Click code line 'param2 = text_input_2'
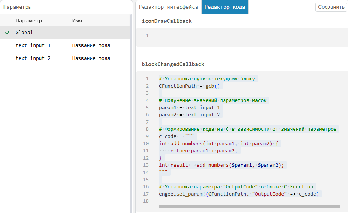The width and height of the screenshot is (348, 213). click(x=189, y=115)
